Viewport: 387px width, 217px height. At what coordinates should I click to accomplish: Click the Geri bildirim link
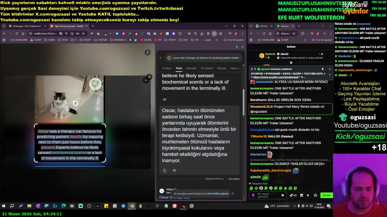pos(234,179)
